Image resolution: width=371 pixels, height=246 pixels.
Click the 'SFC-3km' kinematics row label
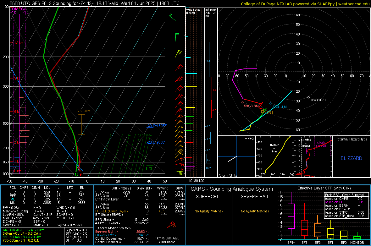(102, 196)
